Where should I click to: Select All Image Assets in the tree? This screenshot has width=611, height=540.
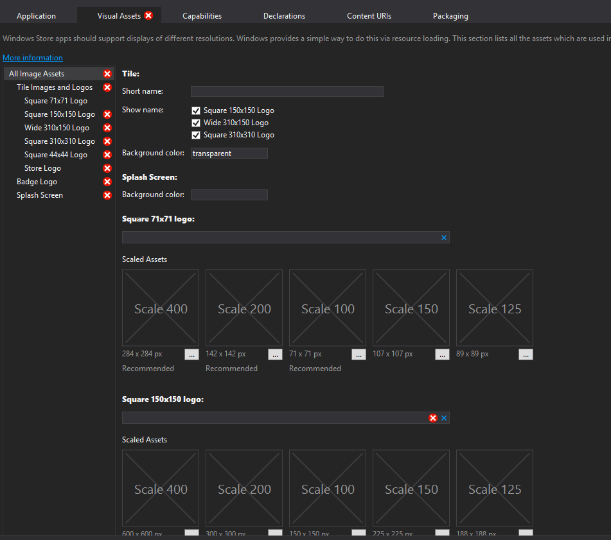59,74
